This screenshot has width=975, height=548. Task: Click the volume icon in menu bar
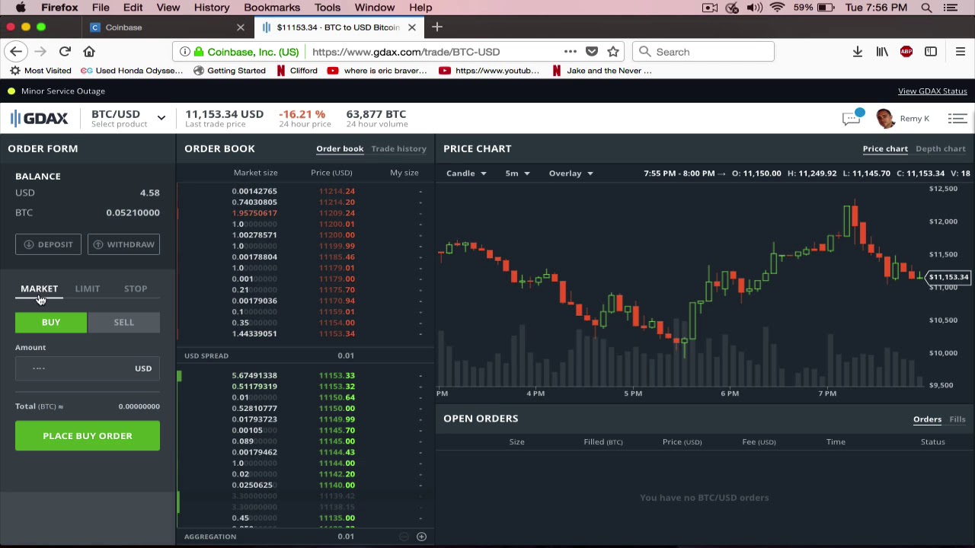754,8
